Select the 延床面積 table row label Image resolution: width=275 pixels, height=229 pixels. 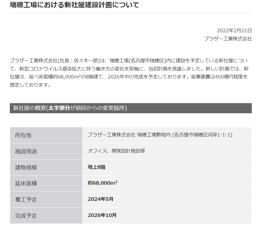click(26, 184)
